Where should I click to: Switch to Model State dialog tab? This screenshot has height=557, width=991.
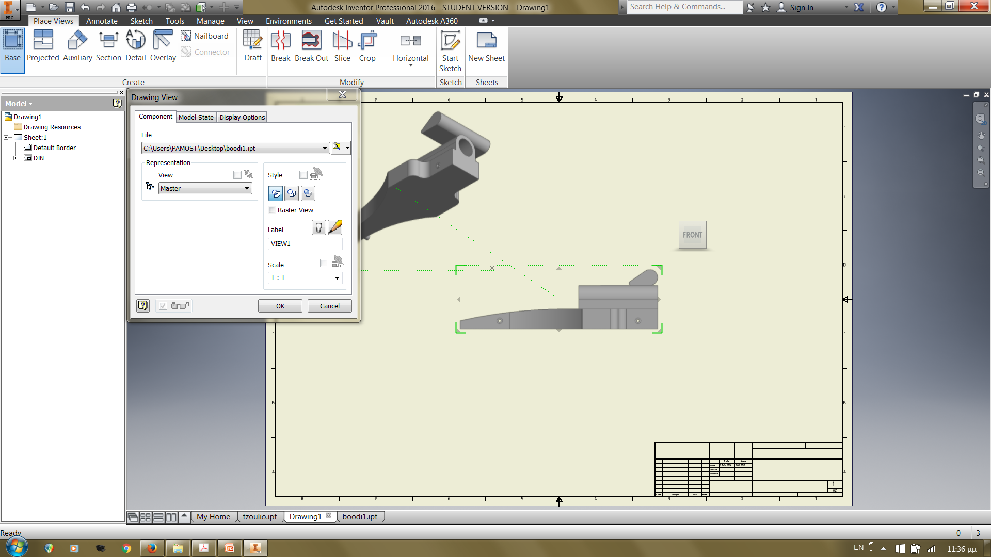(x=196, y=117)
